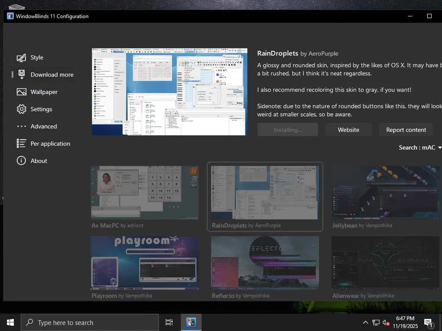Click the Ax MacPC by adnxnt caption
442x331 pixels.
point(117,225)
